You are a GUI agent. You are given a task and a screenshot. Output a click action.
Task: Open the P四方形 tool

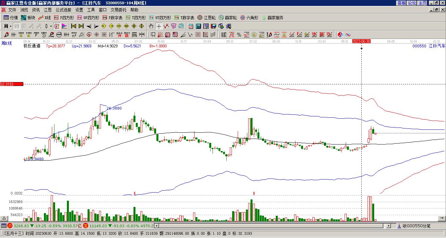[64, 18]
